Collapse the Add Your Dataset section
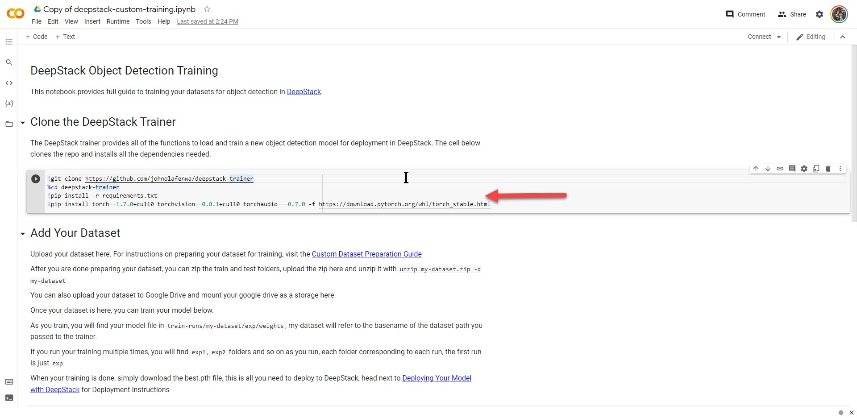857x418 pixels. [23, 234]
